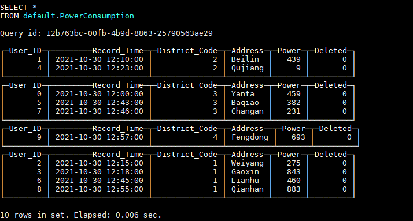The width and height of the screenshot is (413, 221).
Task: Click timestamp 2021-10-30 12:55:00
Action: (99, 189)
